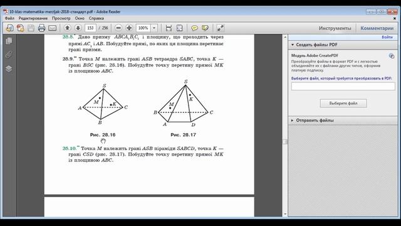The image size is (401, 226).
Task: Open the page thumbnails side panel
Action: [x=9, y=41]
